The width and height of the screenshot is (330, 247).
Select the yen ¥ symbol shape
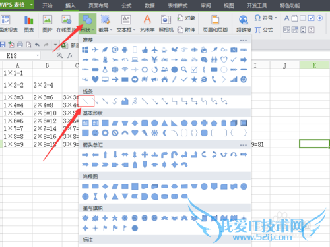point(154,59)
